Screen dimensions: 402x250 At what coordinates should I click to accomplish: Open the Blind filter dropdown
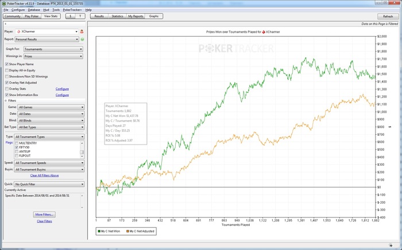[51, 120]
